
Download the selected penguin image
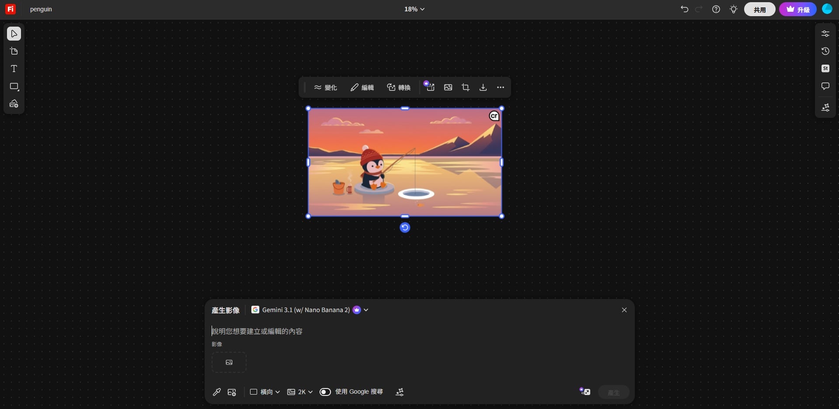[483, 88]
